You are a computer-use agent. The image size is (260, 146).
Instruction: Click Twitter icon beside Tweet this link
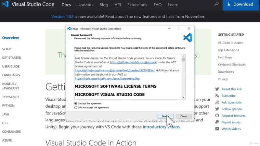pyautogui.click(x=217, y=89)
